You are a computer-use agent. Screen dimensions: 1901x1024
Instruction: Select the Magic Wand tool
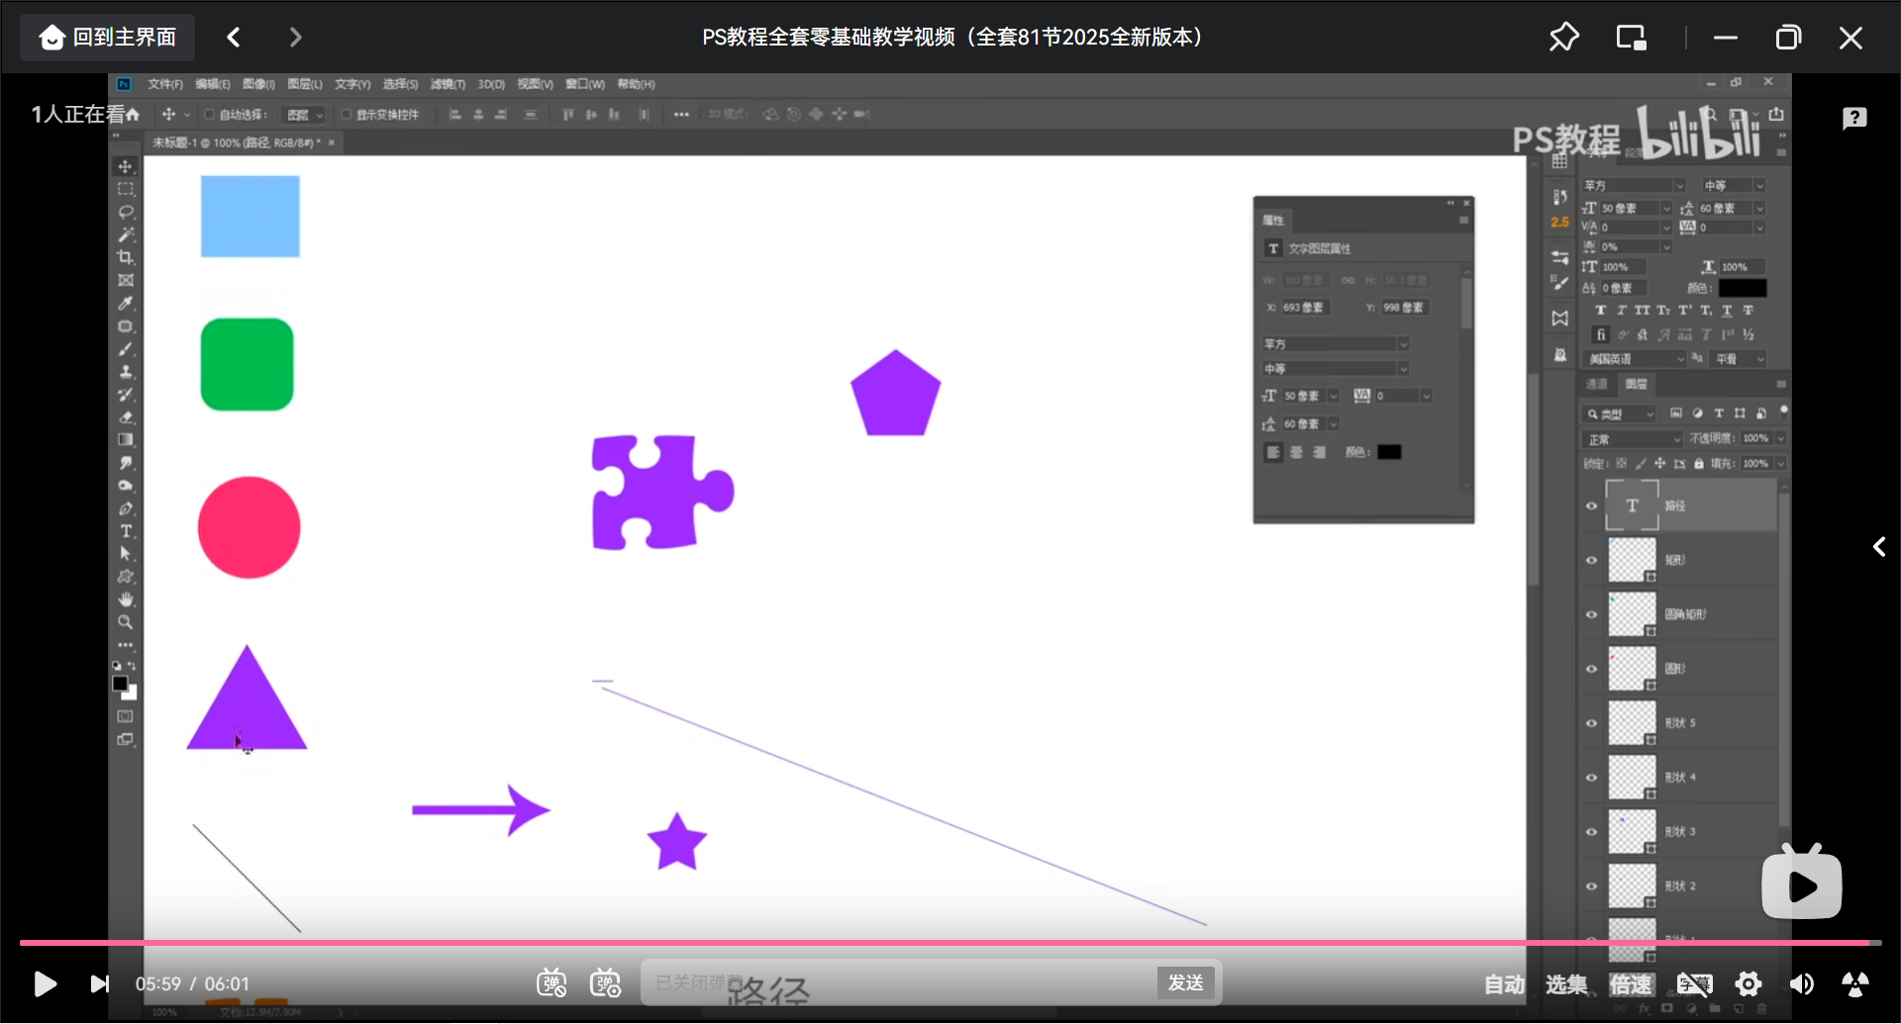[x=126, y=234]
